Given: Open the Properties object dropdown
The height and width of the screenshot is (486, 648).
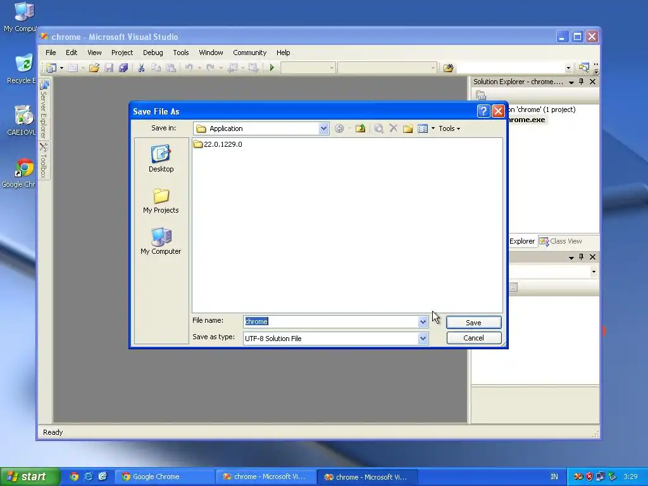Looking at the screenshot, I should (594, 271).
